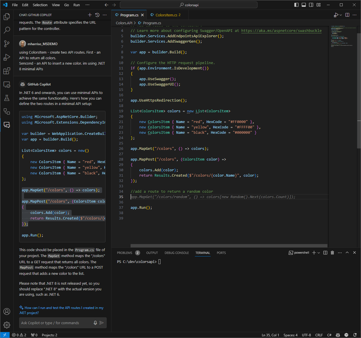Open editor more actions ellipsis
361x338 pixels.
coord(355,15)
